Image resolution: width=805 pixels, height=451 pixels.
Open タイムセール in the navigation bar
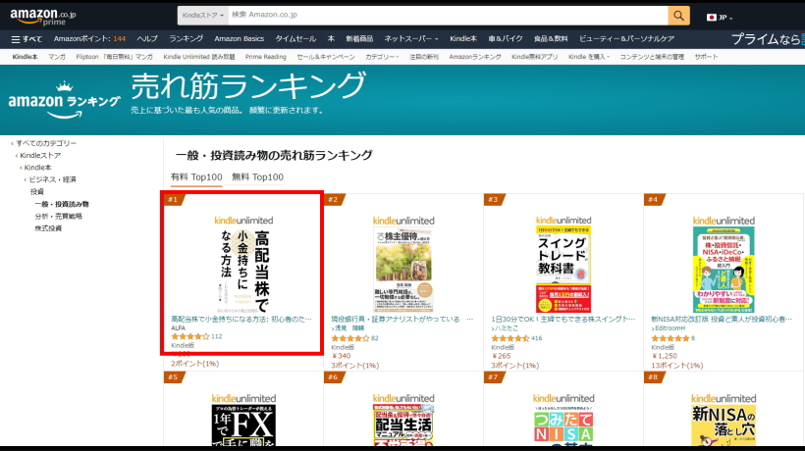295,39
